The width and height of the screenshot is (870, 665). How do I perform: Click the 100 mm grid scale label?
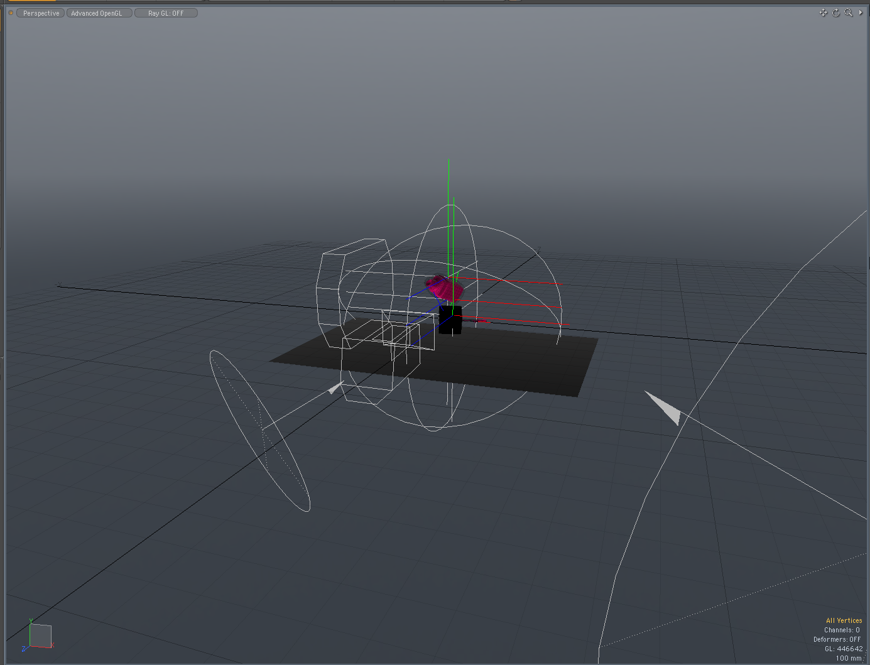(850, 658)
